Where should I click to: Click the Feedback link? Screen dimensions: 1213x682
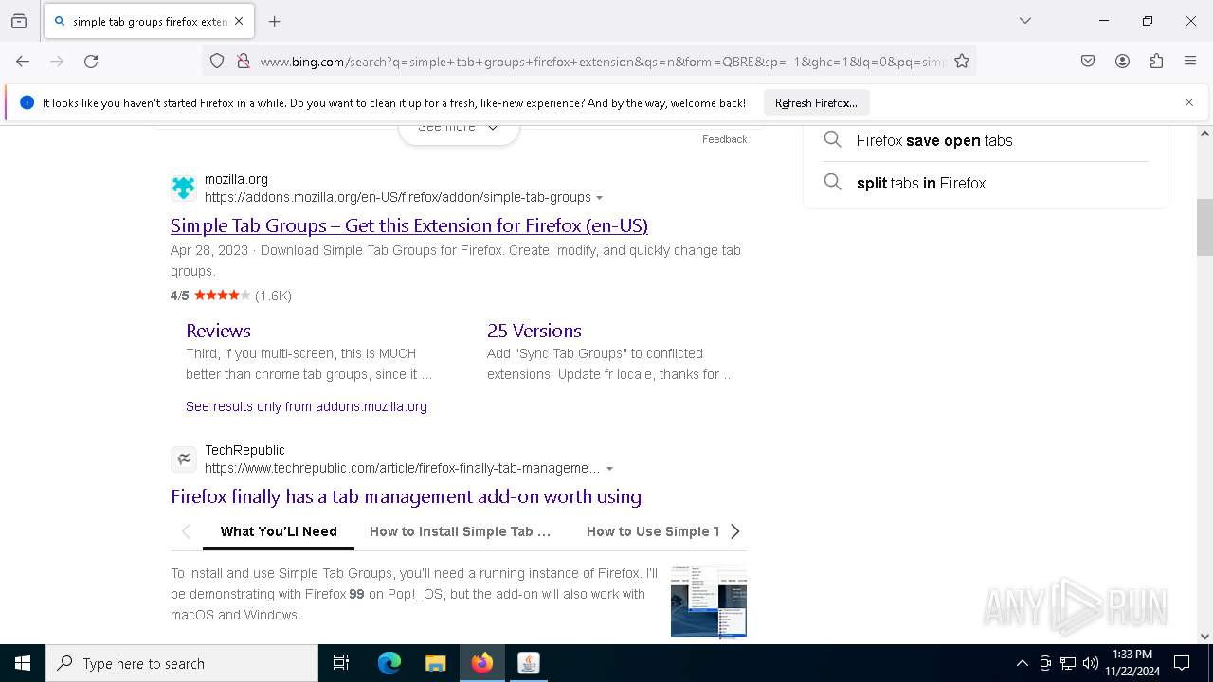pos(724,139)
